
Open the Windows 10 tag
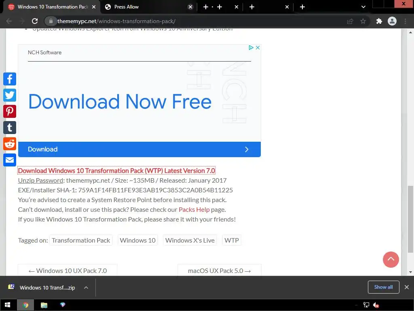click(x=137, y=240)
